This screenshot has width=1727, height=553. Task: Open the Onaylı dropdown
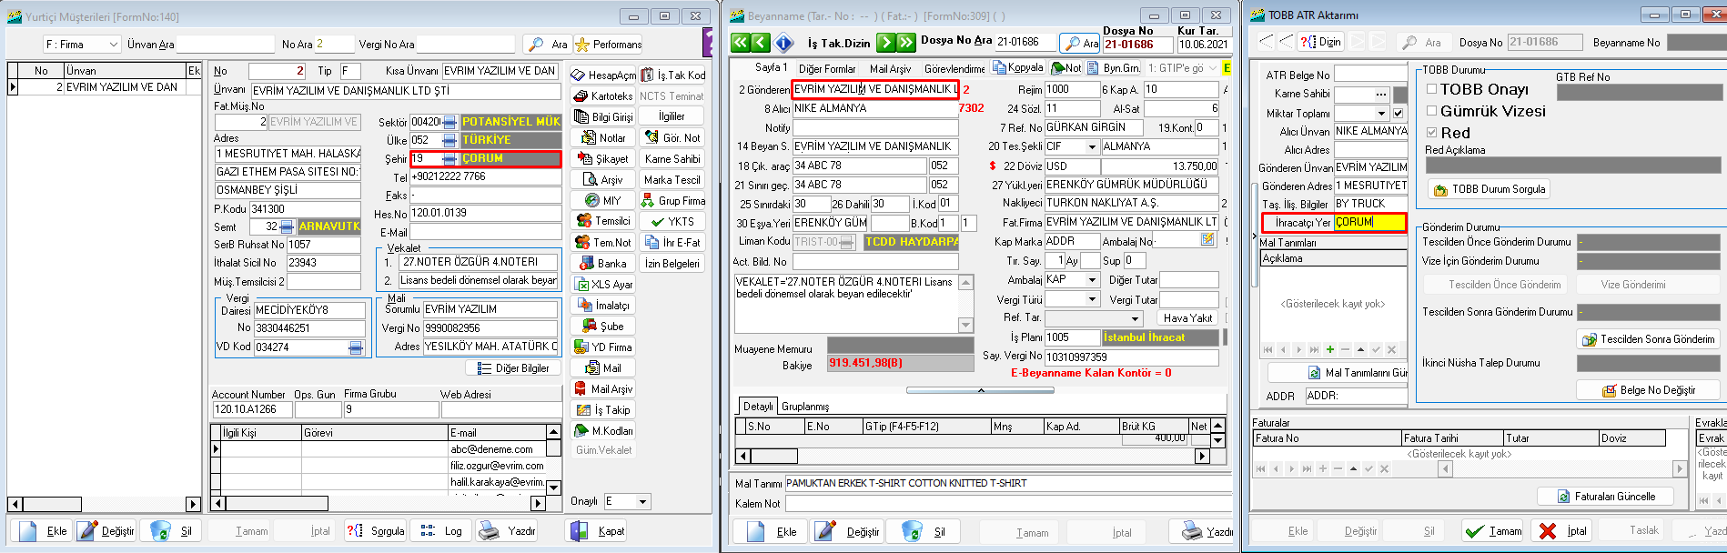(642, 501)
